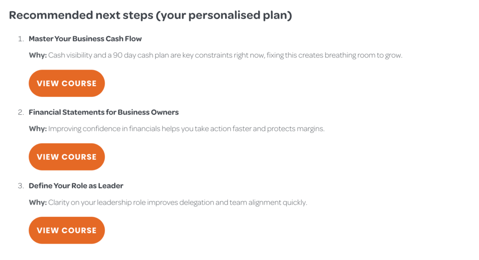The image size is (479, 260).
Task: Click View Course under Master Your Business Cash Flow
Action: (66, 83)
